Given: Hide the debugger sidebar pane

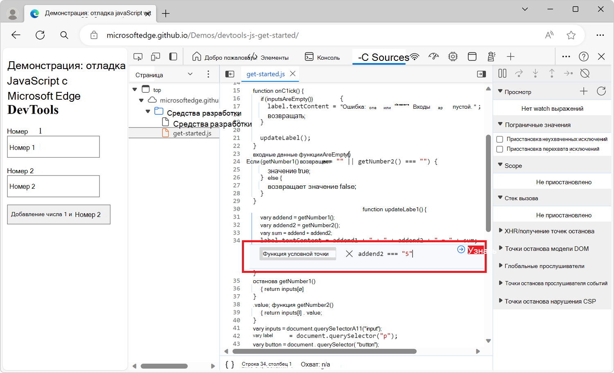Looking at the screenshot, I should (x=481, y=74).
